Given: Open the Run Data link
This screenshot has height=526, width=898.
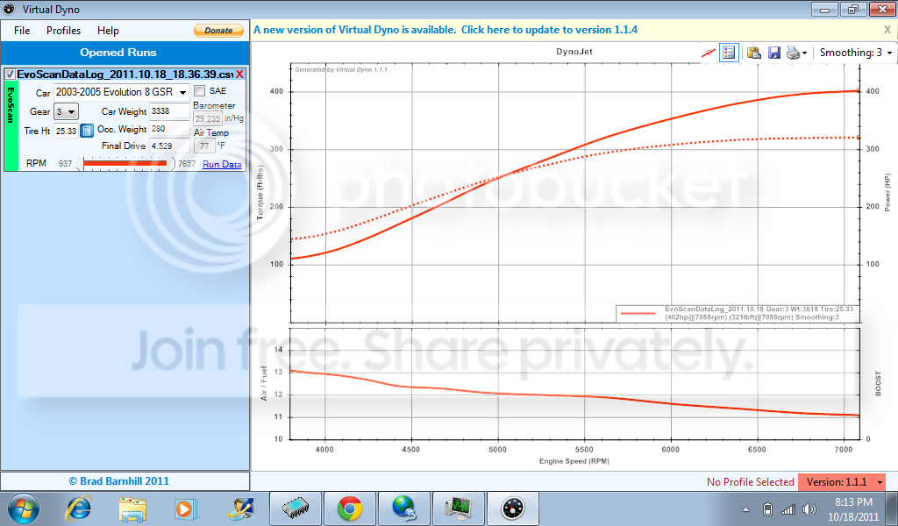Looking at the screenshot, I should coord(222,164).
